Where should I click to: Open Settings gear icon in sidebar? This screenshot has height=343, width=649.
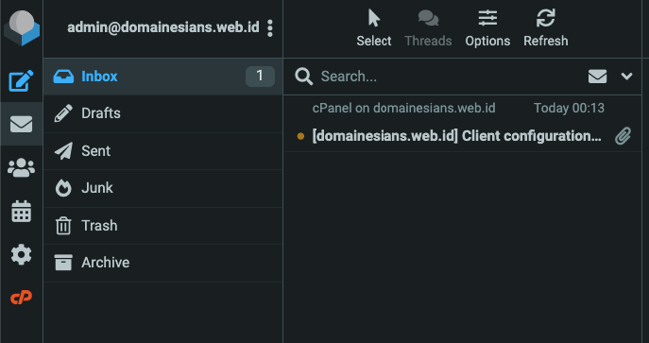click(x=21, y=254)
